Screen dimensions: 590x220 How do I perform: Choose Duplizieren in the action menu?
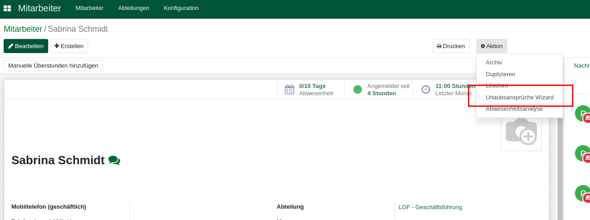(500, 74)
